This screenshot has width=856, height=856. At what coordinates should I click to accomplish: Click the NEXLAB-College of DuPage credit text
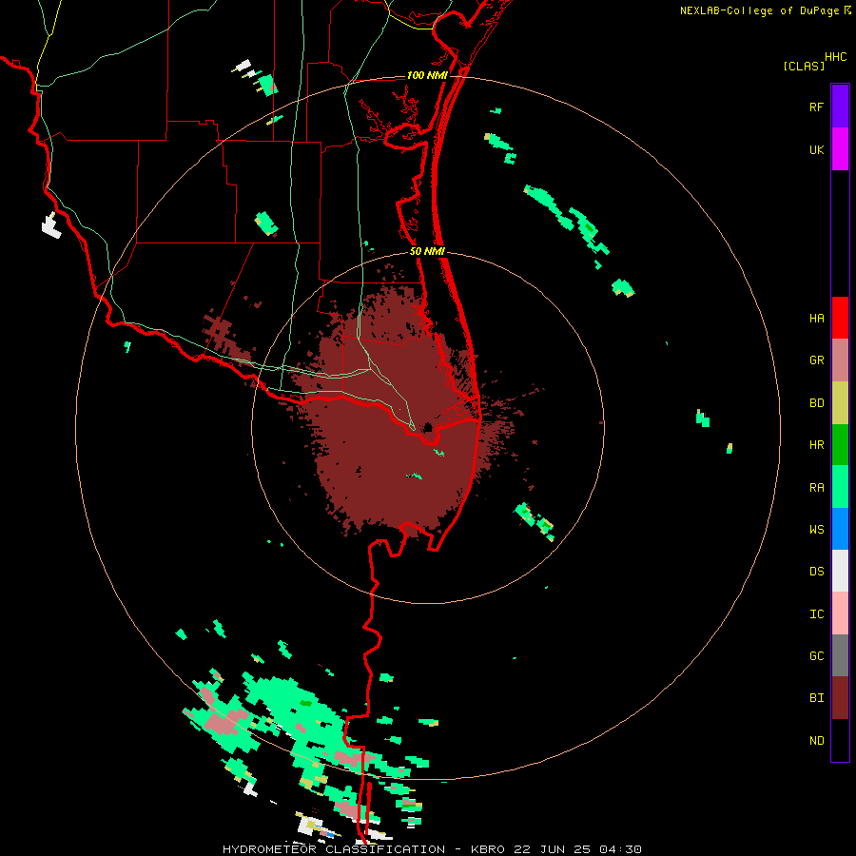[759, 10]
